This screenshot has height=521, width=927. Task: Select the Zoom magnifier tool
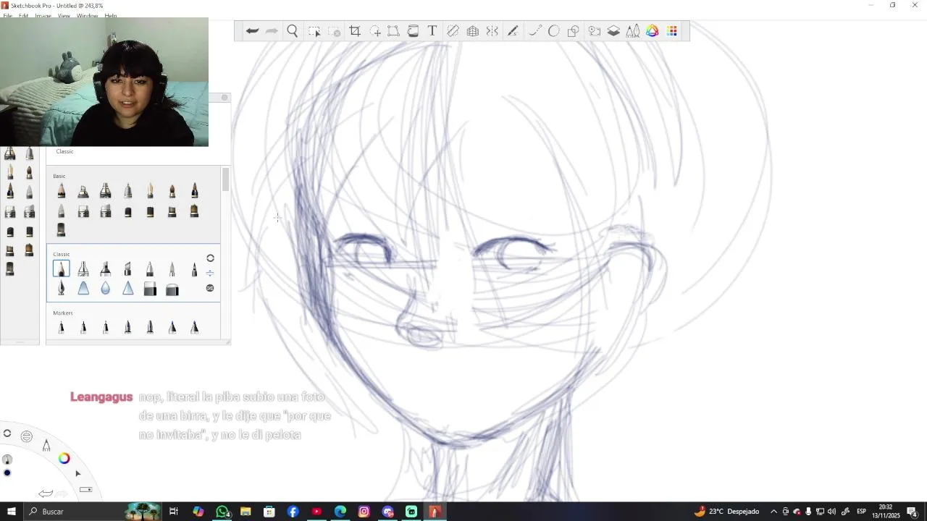293,31
